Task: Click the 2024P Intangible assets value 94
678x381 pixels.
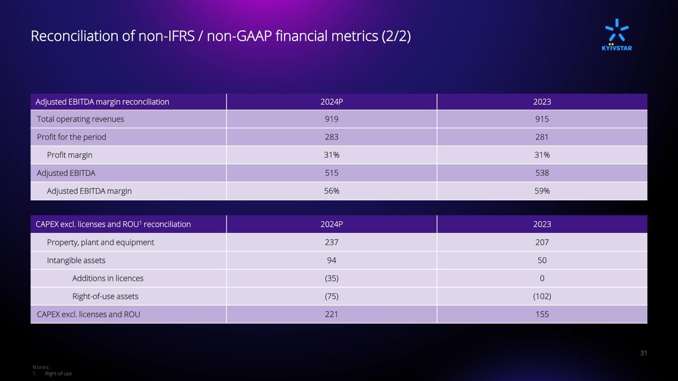Action: (332, 260)
